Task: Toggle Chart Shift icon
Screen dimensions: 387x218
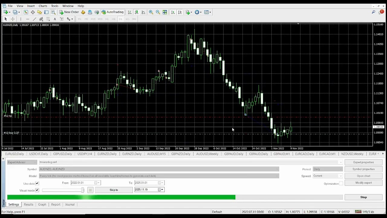Action: point(180,12)
